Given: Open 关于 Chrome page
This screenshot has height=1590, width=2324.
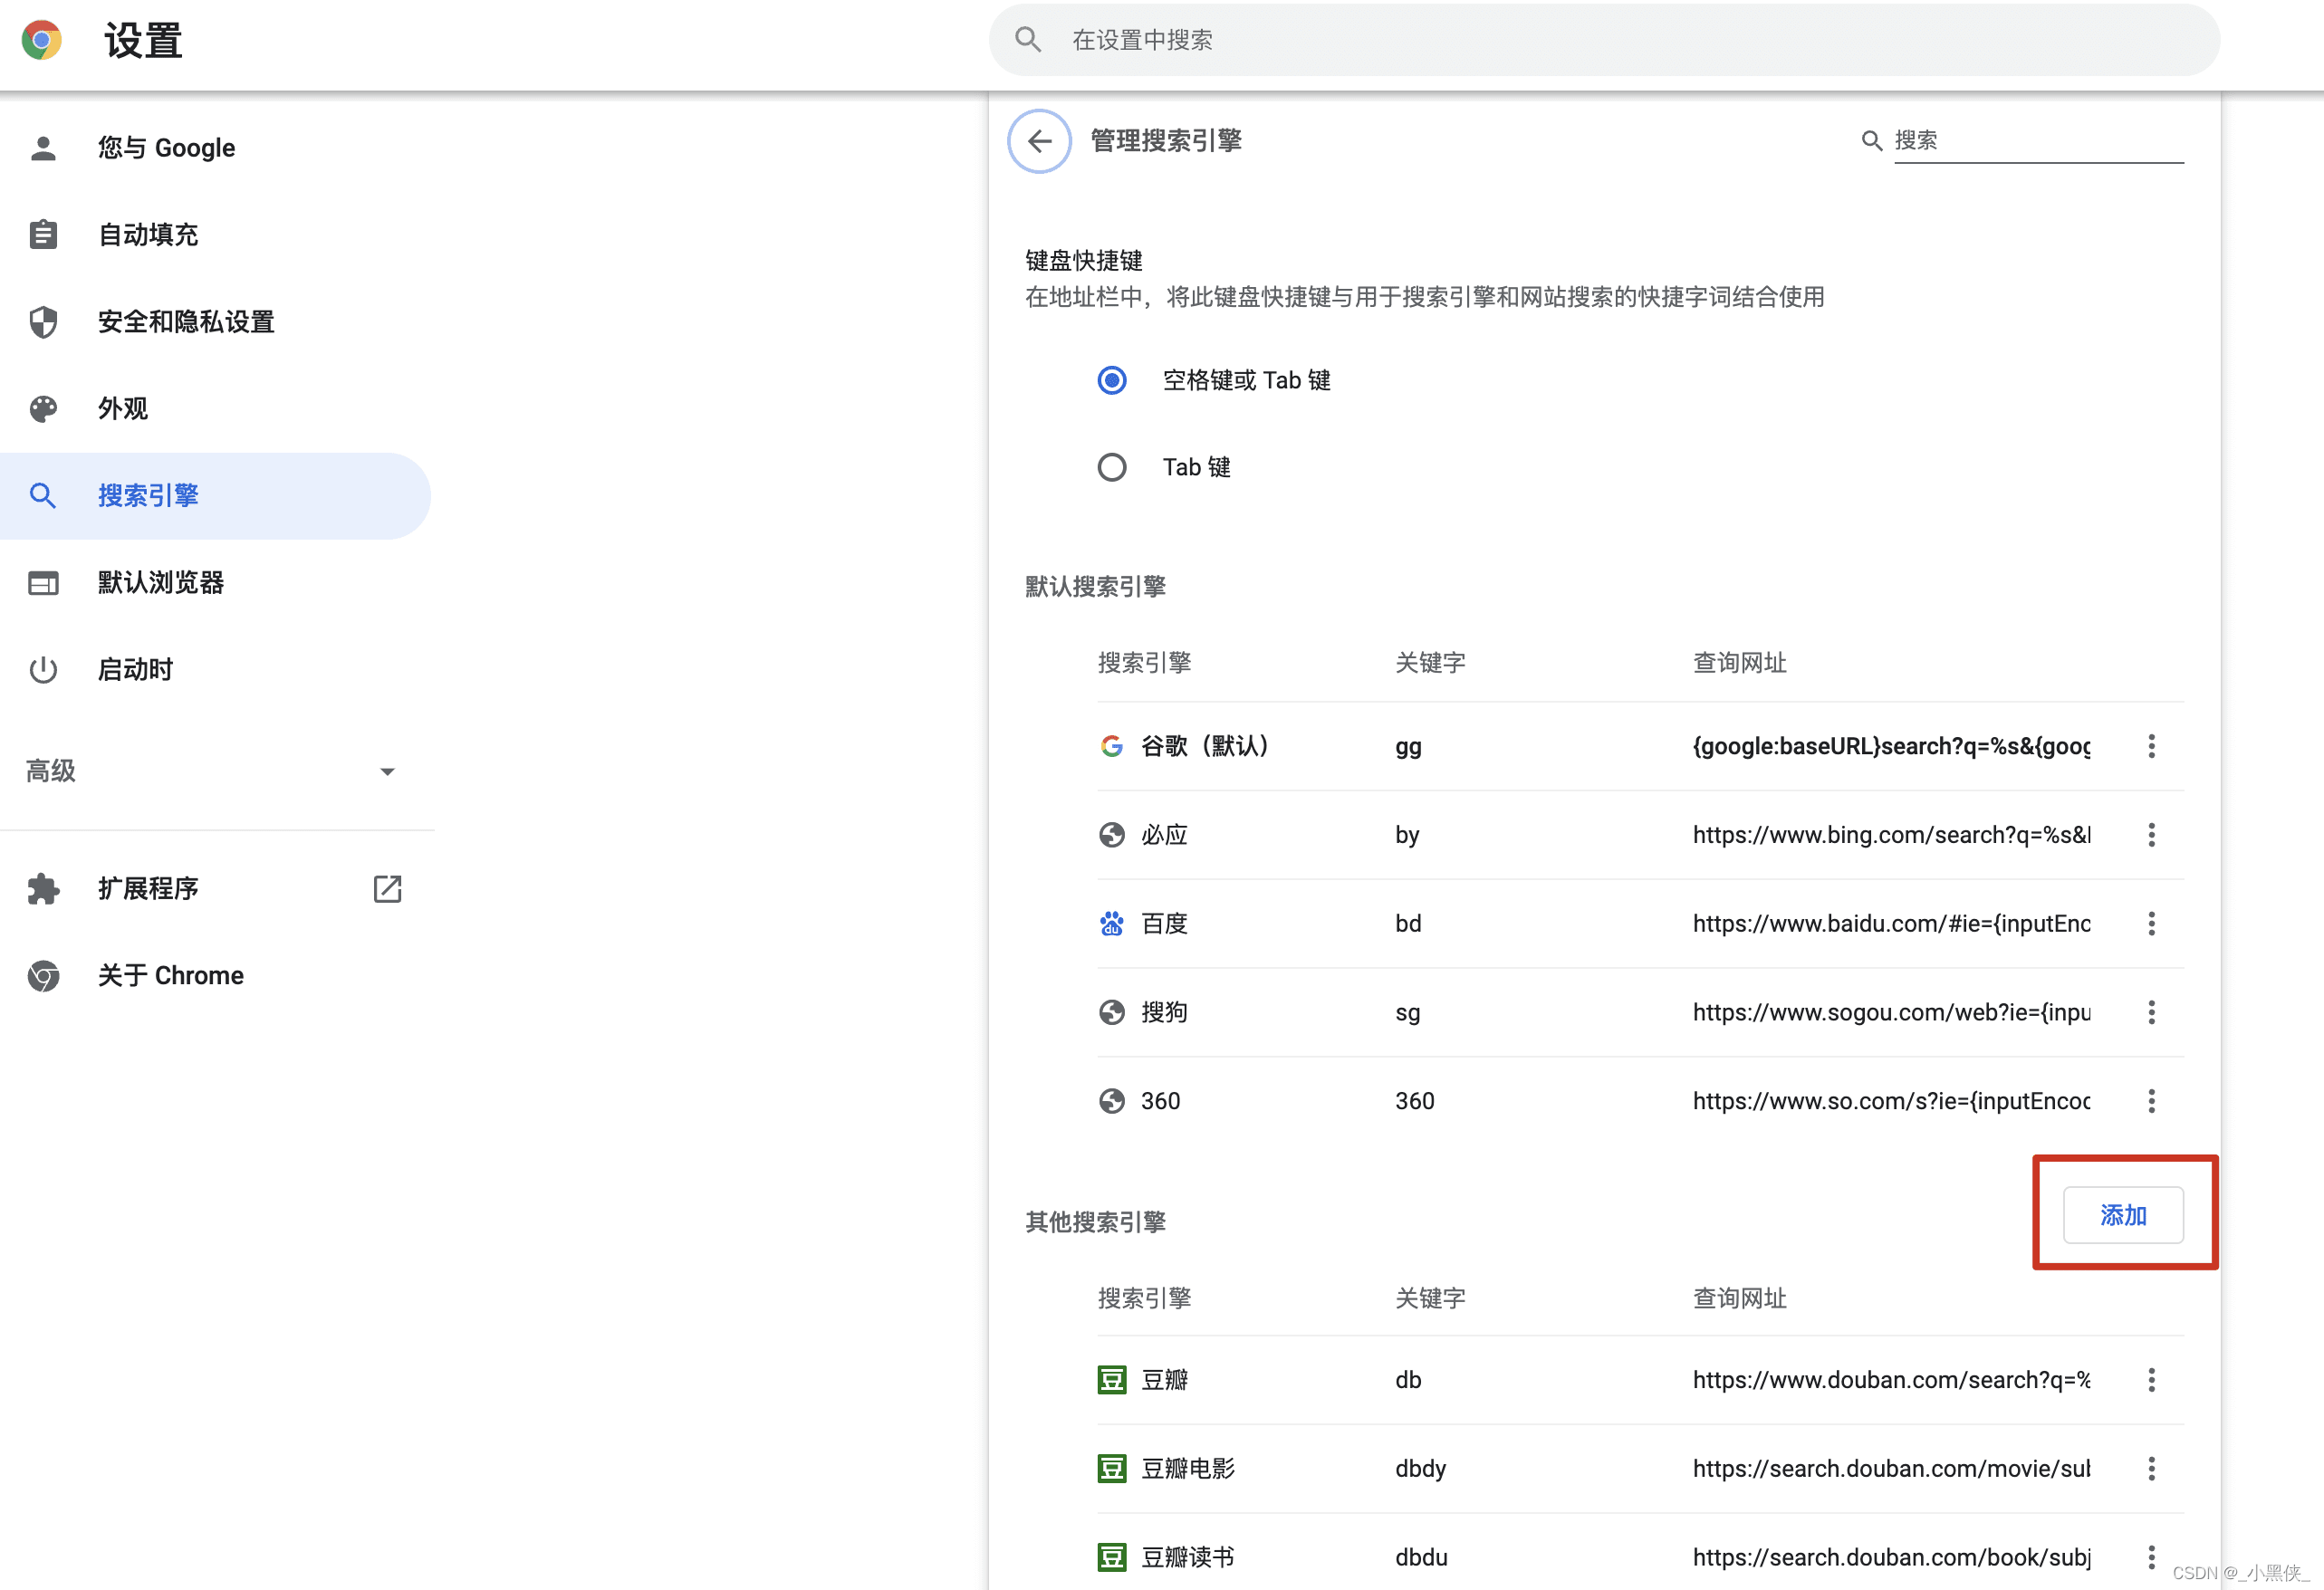Looking at the screenshot, I should [x=215, y=976].
